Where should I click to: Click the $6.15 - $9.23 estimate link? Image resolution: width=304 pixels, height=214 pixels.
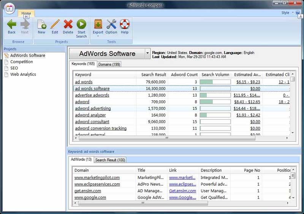[x=248, y=82]
